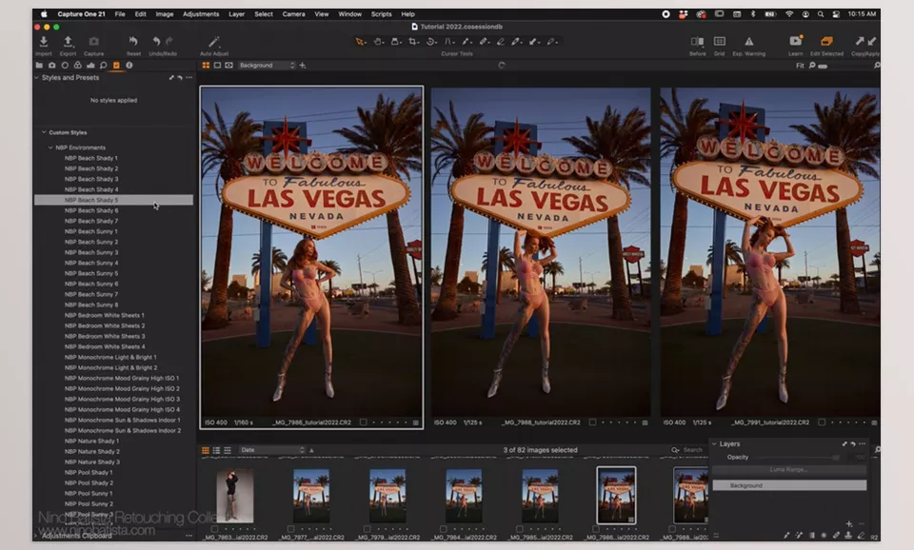Open the Camera menu in the menu bar

(x=294, y=14)
